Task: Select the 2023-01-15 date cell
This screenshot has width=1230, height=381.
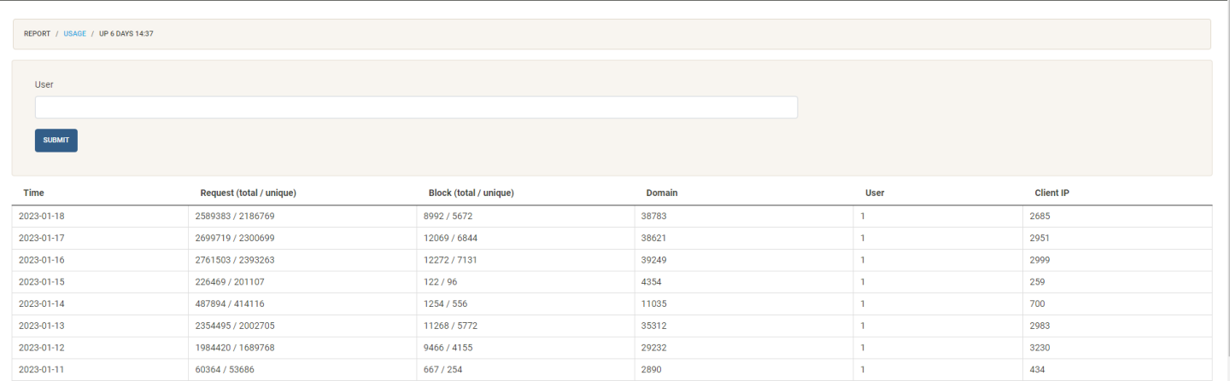Action: pos(42,282)
